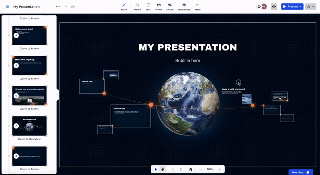320x175 pixels.
Task: Expand the Present dropdown arrow
Action: click(300, 7)
